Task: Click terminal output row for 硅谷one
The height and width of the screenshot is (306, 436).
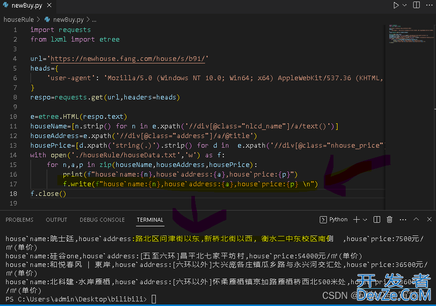Action: coord(184,256)
